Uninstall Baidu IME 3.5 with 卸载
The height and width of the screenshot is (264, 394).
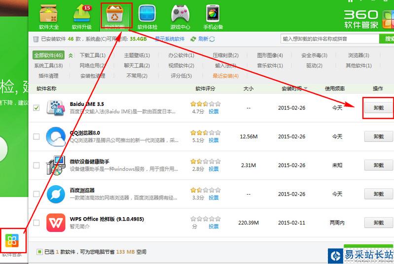pyautogui.click(x=378, y=108)
